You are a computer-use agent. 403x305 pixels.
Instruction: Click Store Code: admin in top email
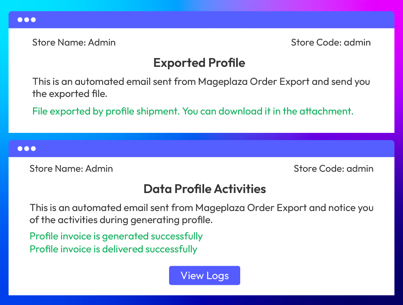pyautogui.click(x=331, y=42)
